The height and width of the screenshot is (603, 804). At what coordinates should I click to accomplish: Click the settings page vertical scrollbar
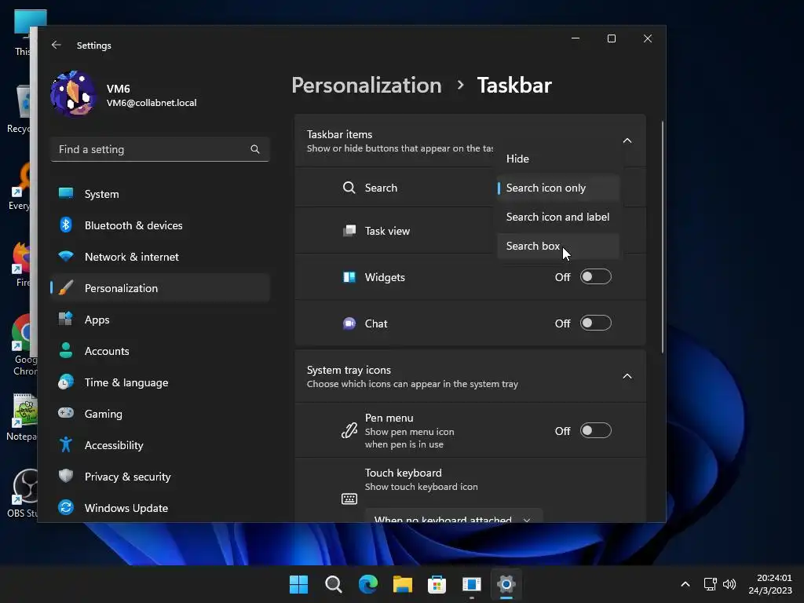pyautogui.click(x=662, y=237)
